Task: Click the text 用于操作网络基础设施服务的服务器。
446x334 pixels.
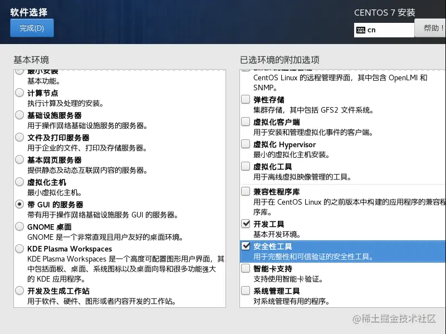Action: 87,125
